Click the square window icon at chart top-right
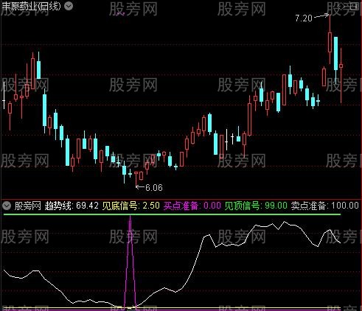The image size is (362, 311). pyautogui.click(x=354, y=6)
